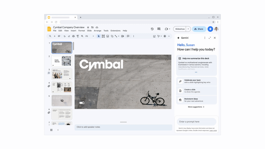Click the insert image placeholder icon at toolbar right
Image resolution: width=265 pixels, height=149 pixels.
154,36
